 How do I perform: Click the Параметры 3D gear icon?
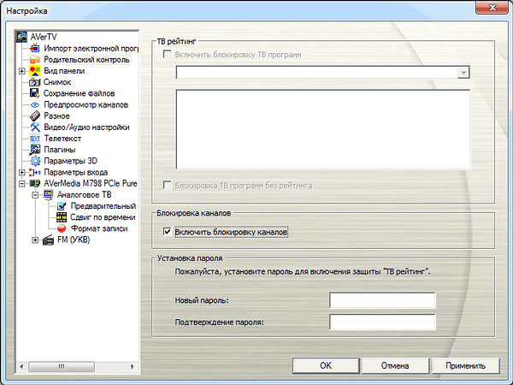pyautogui.click(x=35, y=161)
